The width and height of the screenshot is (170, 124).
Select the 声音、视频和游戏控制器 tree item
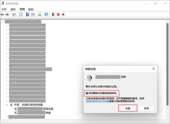(x=28, y=105)
